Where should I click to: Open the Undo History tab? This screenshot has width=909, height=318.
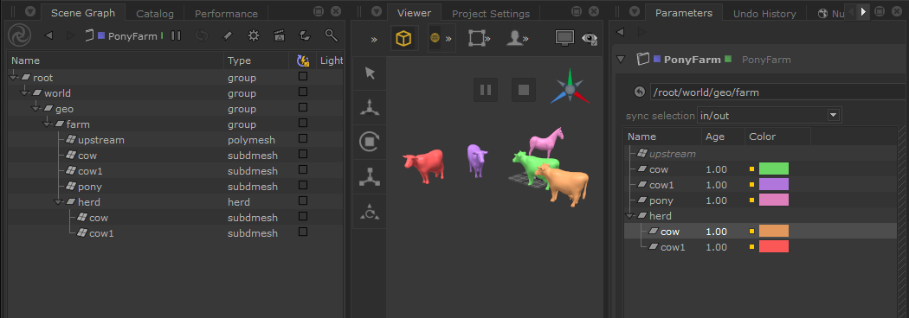[x=764, y=13]
